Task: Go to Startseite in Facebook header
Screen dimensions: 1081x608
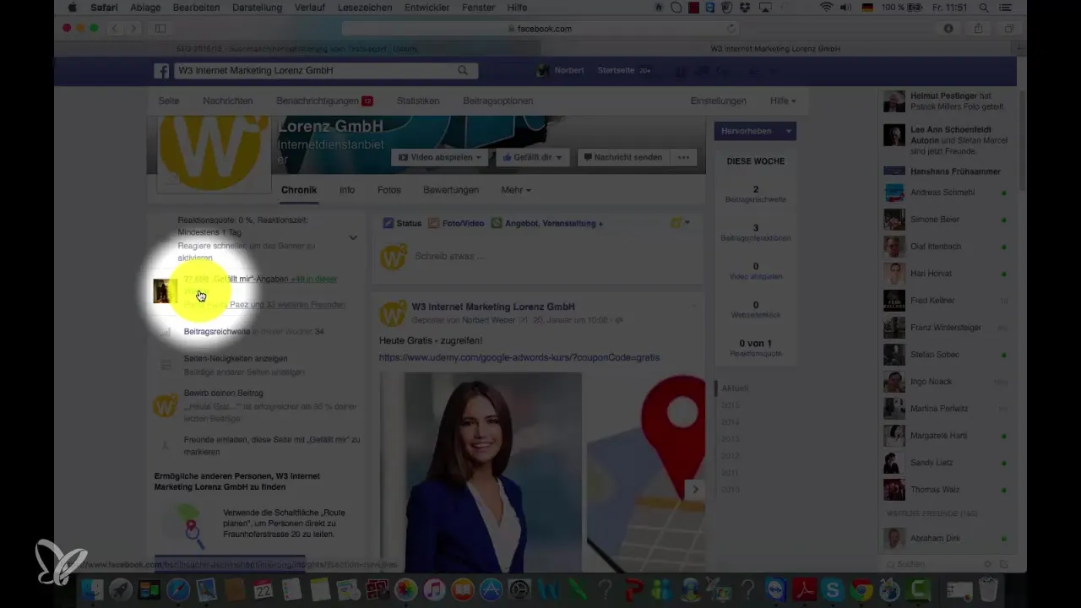Action: 616,70
